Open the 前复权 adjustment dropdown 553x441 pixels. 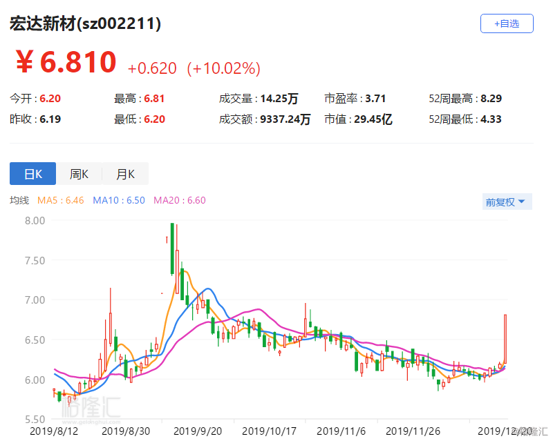click(507, 202)
